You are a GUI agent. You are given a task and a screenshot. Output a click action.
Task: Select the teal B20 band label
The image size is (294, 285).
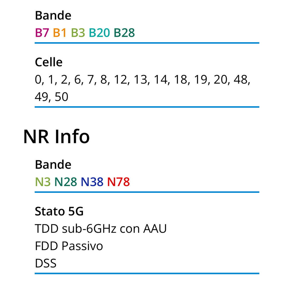pyautogui.click(x=99, y=33)
